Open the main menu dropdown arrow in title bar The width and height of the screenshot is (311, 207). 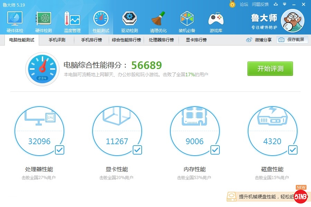[x=284, y=4]
